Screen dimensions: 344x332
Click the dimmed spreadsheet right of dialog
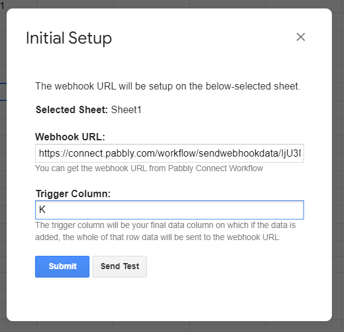pyautogui.click(x=338, y=166)
